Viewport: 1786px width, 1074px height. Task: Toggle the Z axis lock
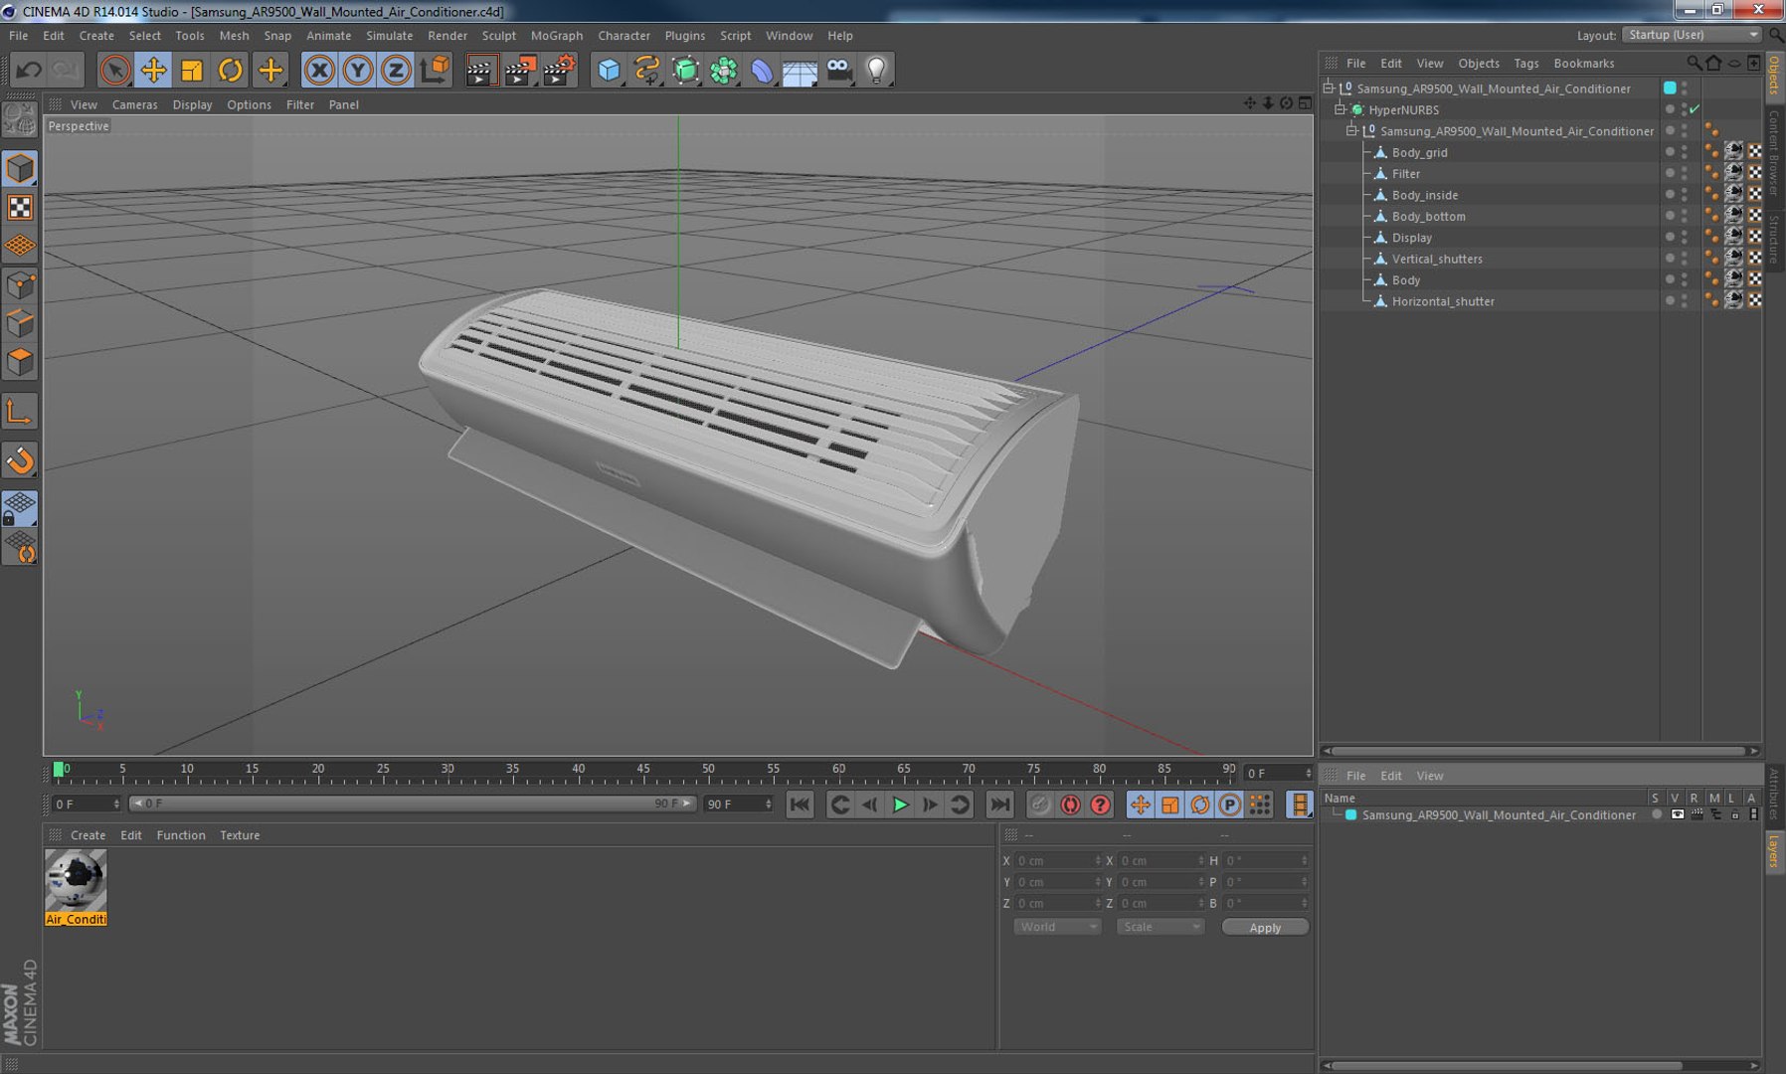(x=396, y=70)
